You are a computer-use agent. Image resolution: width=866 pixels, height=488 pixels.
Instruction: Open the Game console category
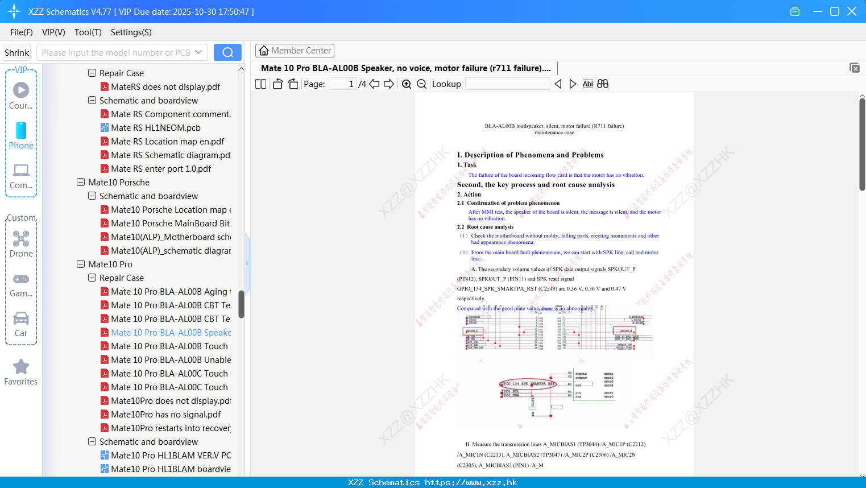pyautogui.click(x=21, y=284)
